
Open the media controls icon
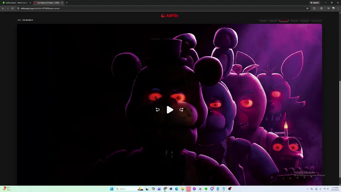point(328,8)
